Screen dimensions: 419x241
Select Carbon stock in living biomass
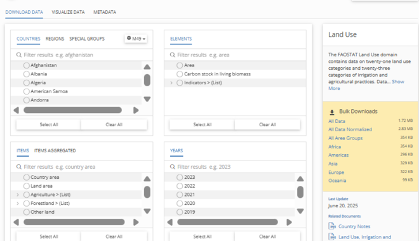pos(180,74)
